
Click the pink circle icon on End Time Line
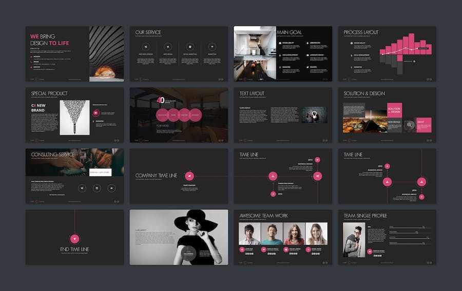click(x=74, y=238)
